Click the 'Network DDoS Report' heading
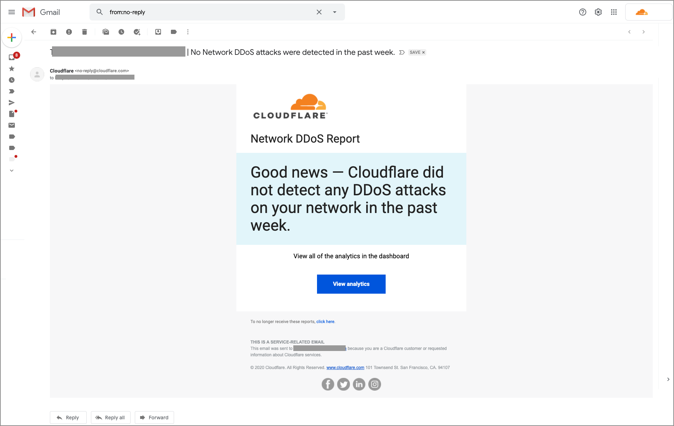The height and width of the screenshot is (426, 674). coord(305,139)
